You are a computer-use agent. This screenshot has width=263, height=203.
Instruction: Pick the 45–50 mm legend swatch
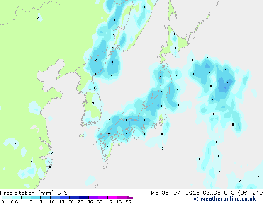(122, 198)
